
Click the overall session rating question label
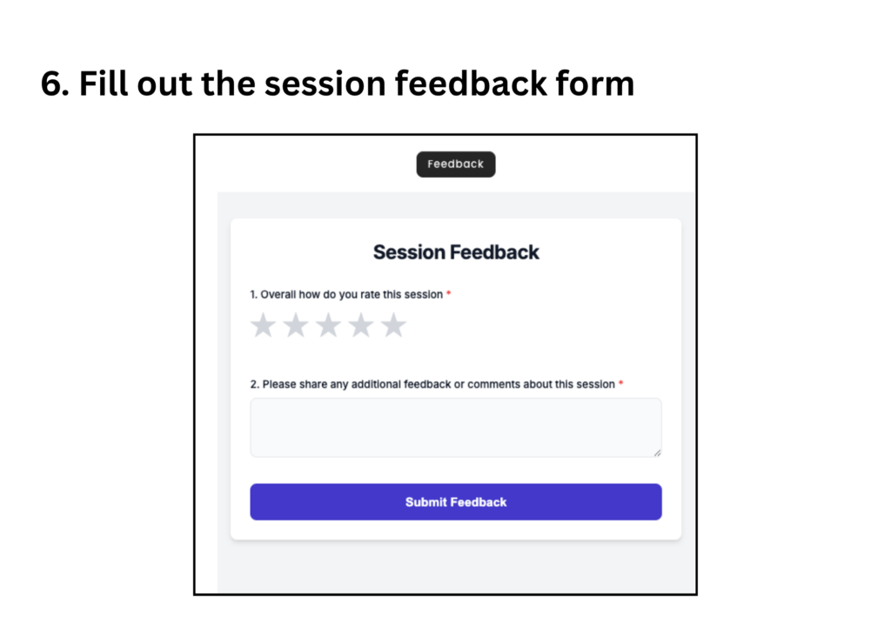[346, 294]
